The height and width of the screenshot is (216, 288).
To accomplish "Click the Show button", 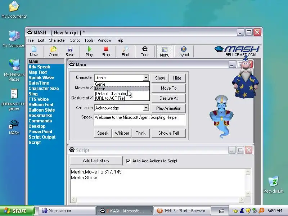I will [160, 78].
